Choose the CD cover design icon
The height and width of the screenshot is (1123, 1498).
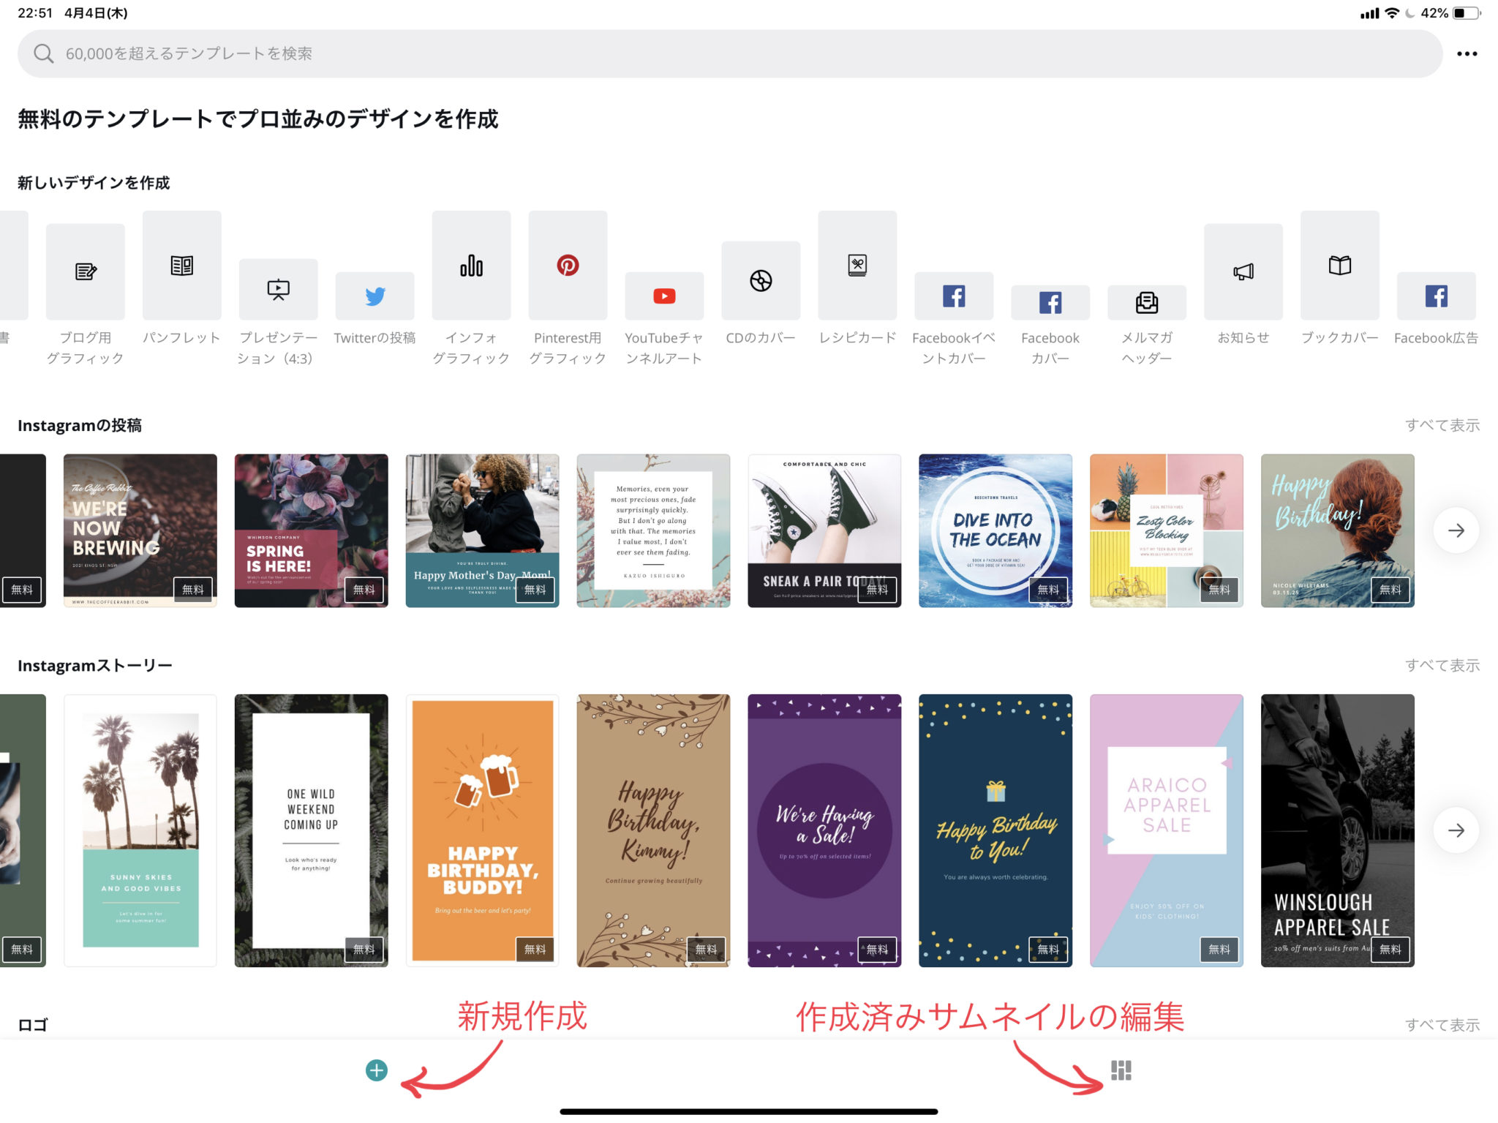761,280
